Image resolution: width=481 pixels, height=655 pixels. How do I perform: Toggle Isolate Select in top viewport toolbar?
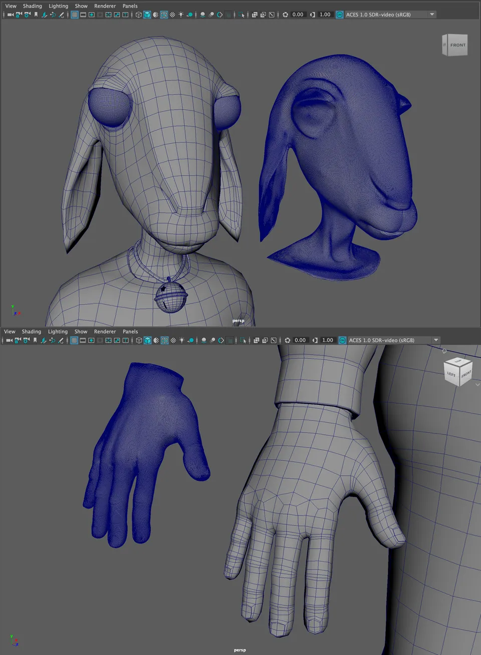click(x=242, y=15)
